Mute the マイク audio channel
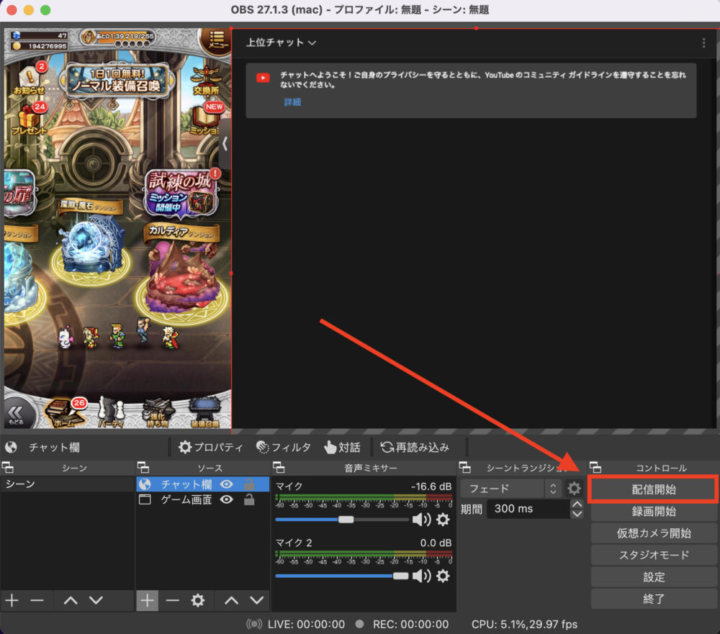 [421, 520]
